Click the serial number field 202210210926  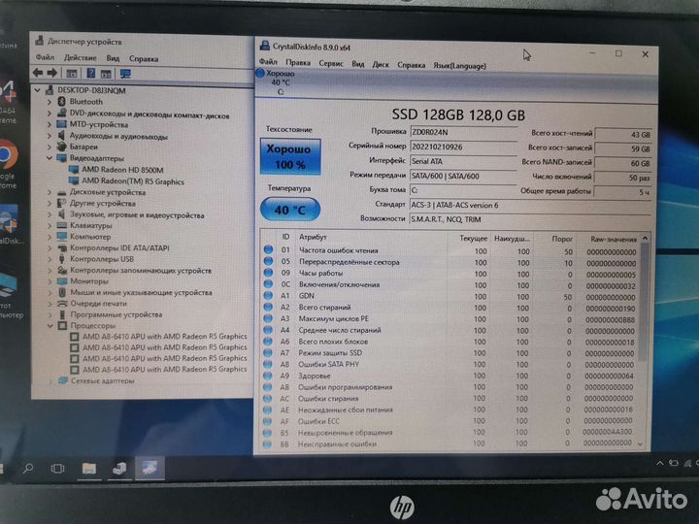463,147
